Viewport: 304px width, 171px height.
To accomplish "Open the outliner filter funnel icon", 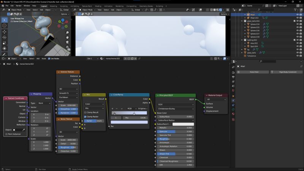I will [x=295, y=10].
